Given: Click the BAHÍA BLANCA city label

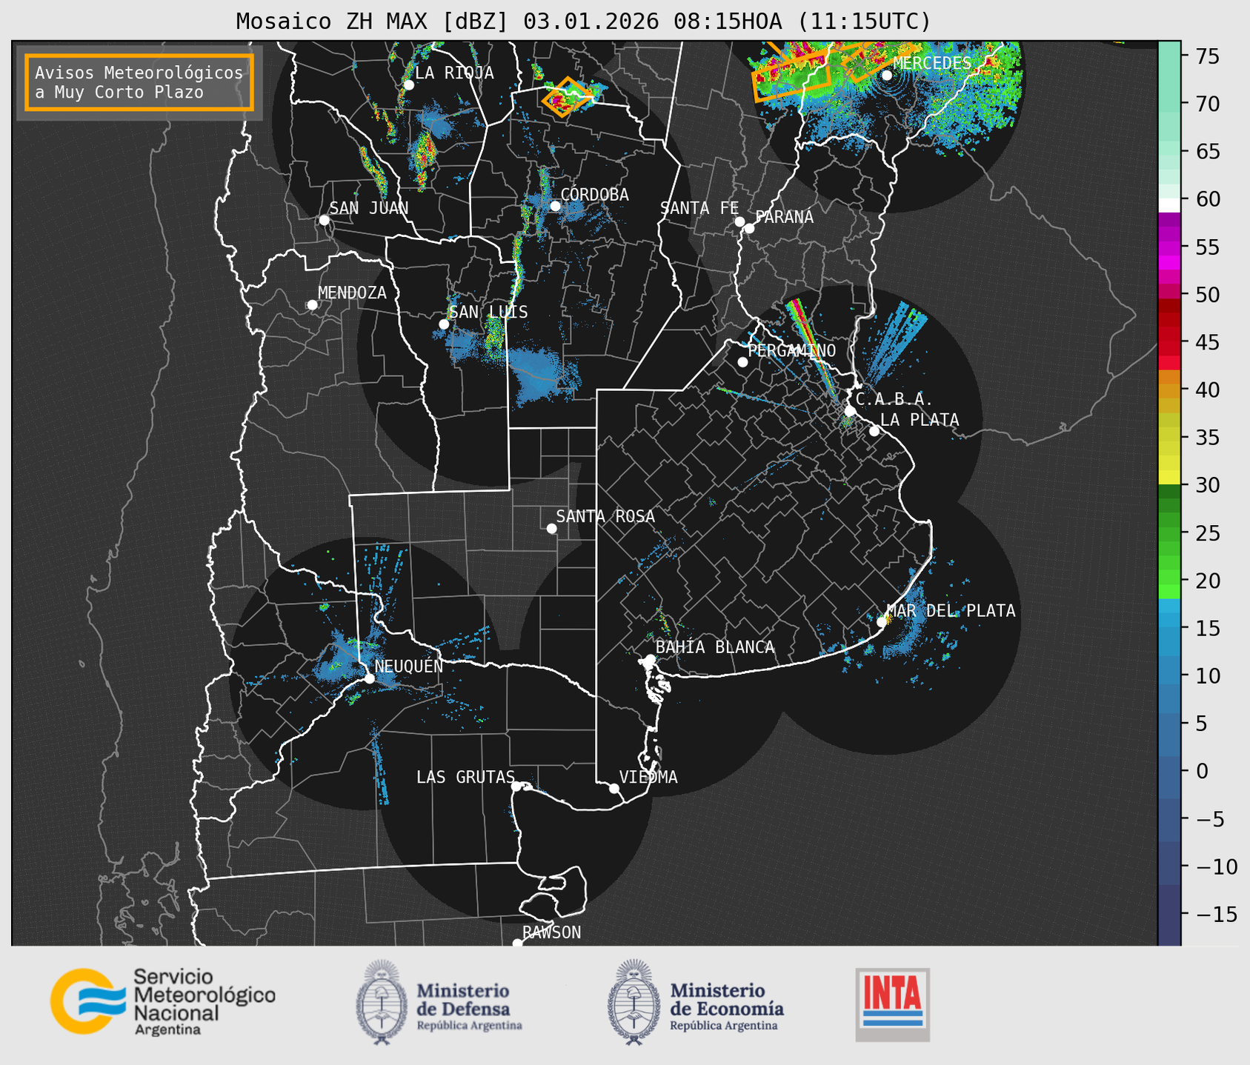Looking at the screenshot, I should 715,647.
